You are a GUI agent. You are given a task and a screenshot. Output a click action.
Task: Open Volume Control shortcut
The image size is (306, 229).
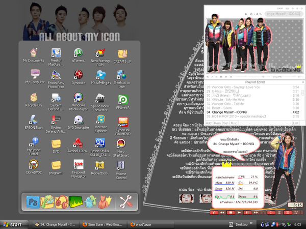pos(121,170)
